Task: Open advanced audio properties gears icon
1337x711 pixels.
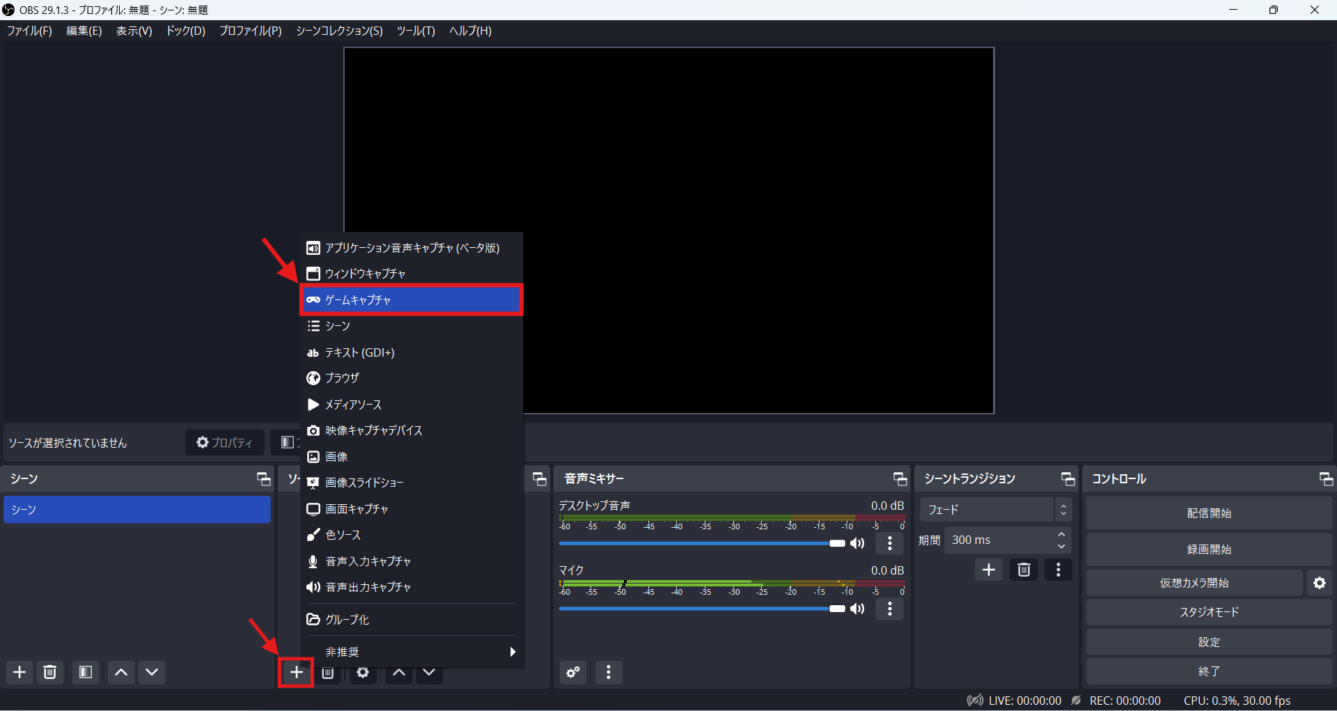Action: tap(573, 672)
